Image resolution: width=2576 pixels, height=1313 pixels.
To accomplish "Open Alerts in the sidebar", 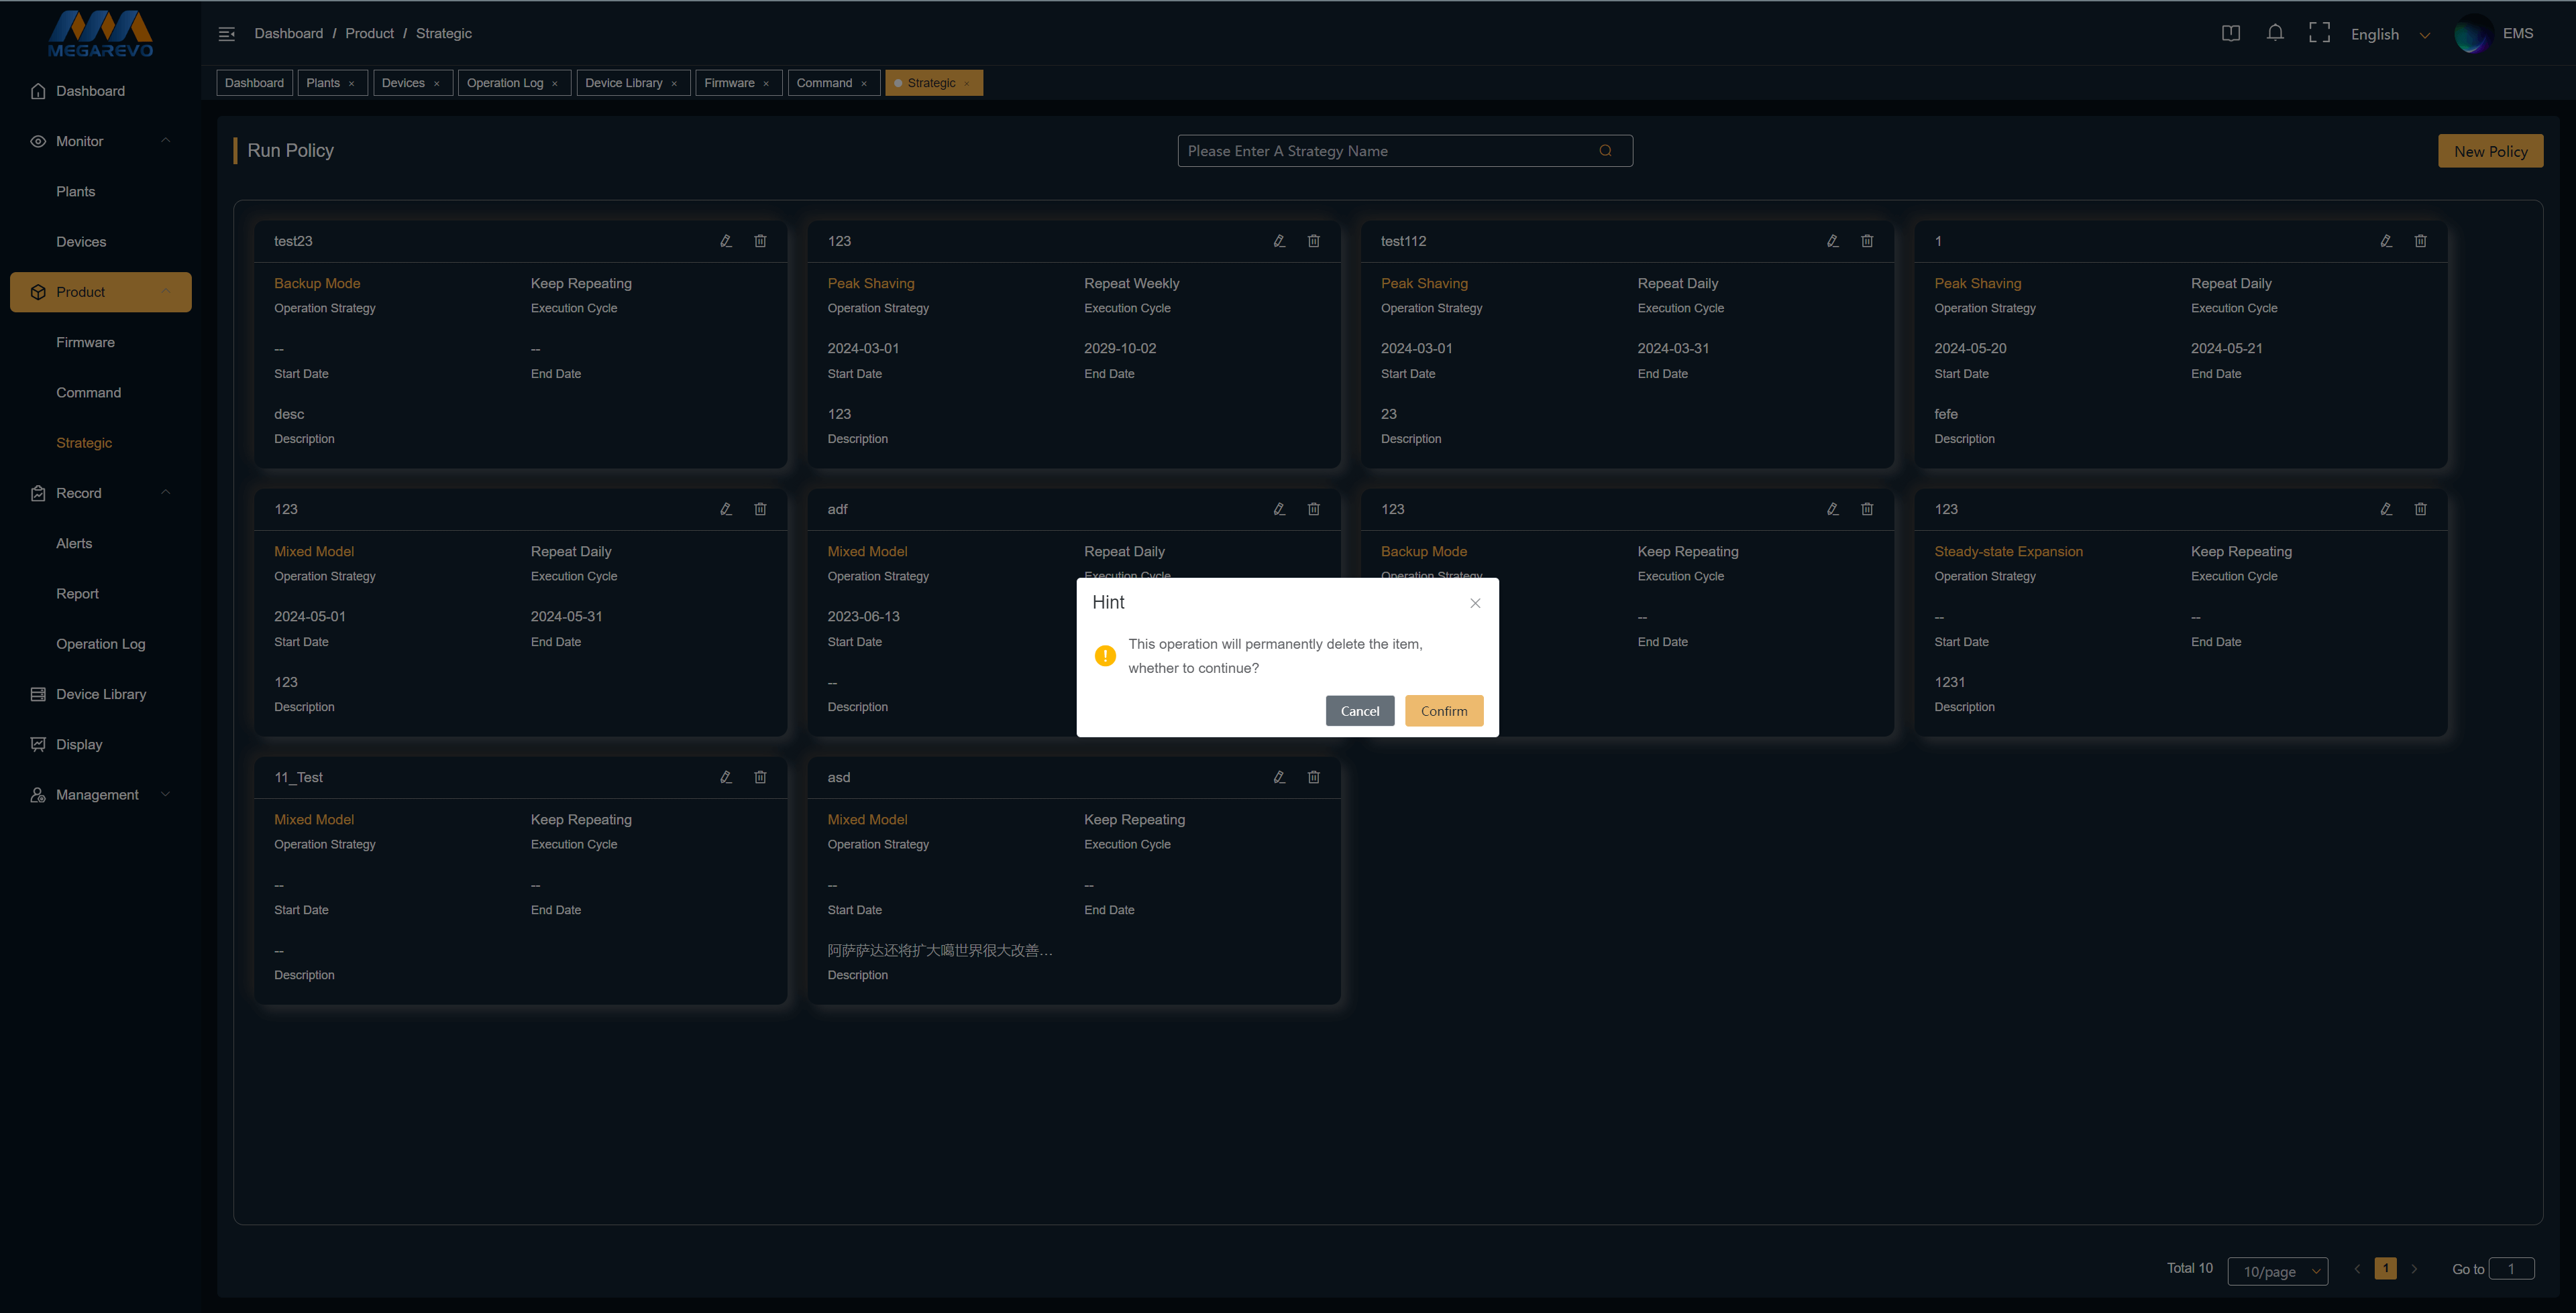I will (x=100, y=544).
